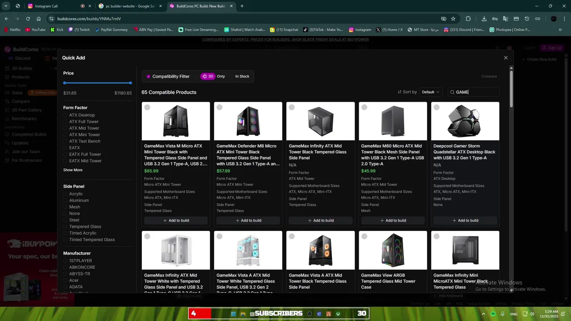This screenshot has height=321, width=571.
Task: Open Discord bookmark
Action: [x=463, y=30]
